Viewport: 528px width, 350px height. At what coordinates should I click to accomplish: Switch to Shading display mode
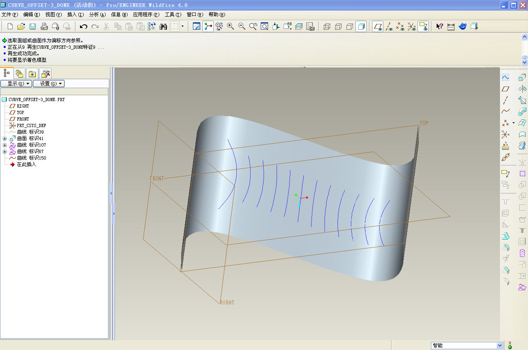coord(361,26)
